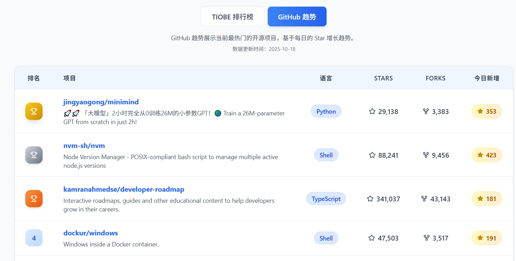Viewport: 516px width, 261px height.
Task: Click the Shell tag in dockur/windows row
Action: 326,238
